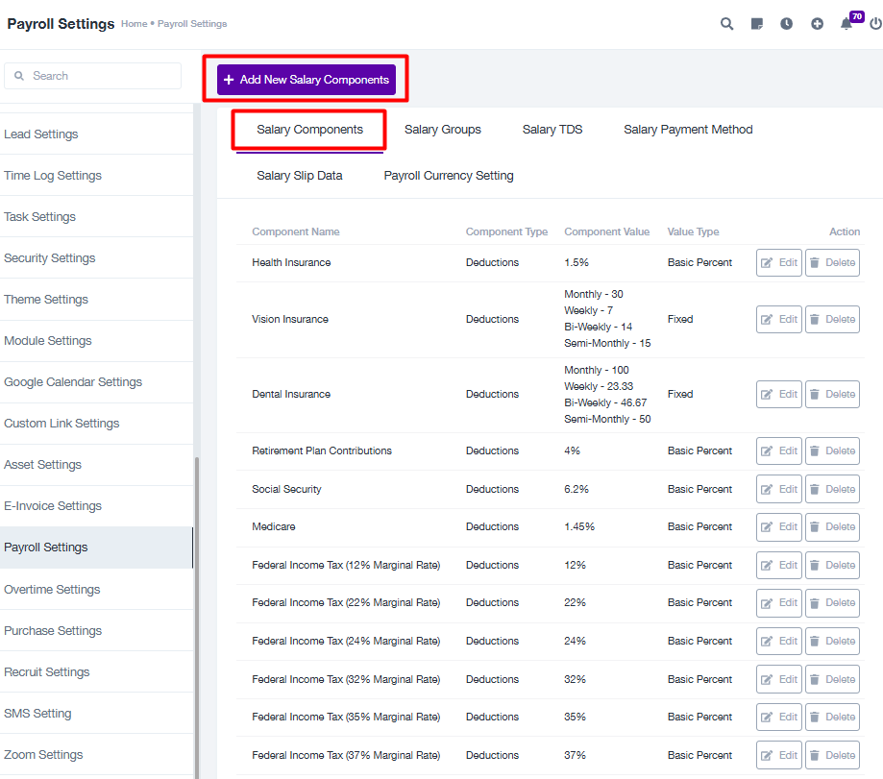Switch to the Salary Groups tab
The image size is (883, 779).
tap(443, 130)
